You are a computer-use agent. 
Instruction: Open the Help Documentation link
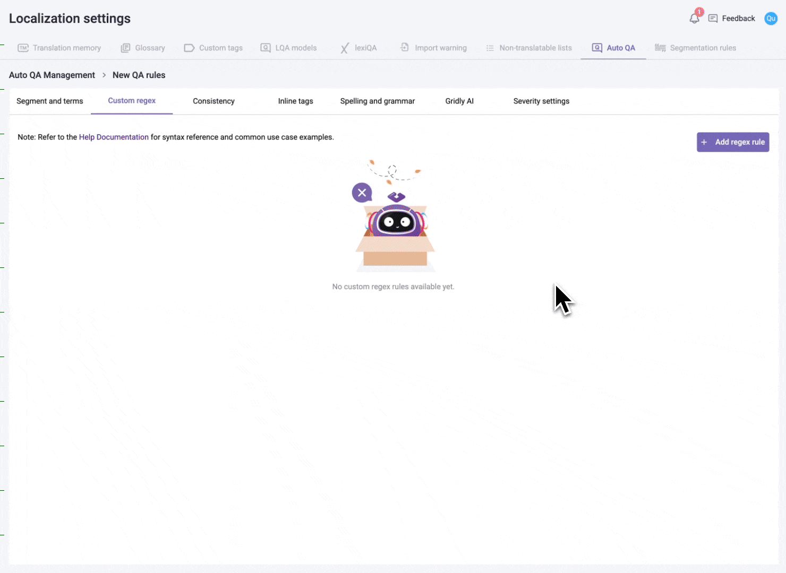(x=114, y=137)
